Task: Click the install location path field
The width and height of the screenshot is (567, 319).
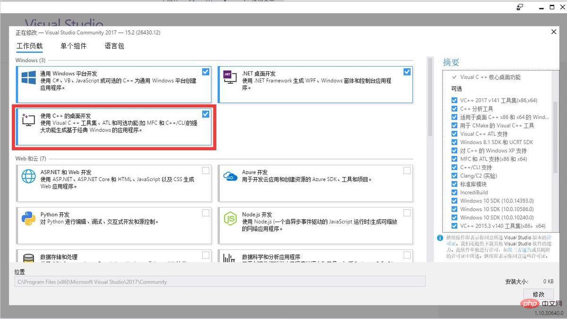Action: click(x=220, y=282)
